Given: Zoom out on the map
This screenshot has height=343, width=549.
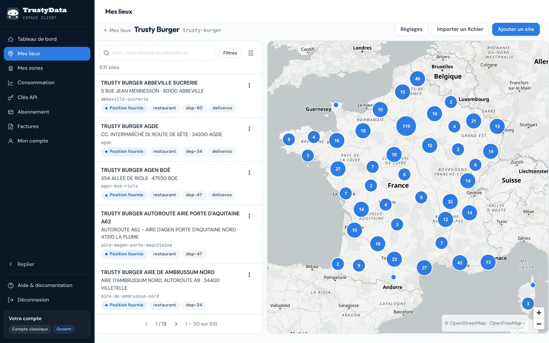Looking at the screenshot, I should coord(539,324).
